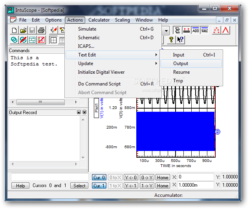Click the linked rings toolbar icon
The height and width of the screenshot is (209, 249).
(14, 40)
